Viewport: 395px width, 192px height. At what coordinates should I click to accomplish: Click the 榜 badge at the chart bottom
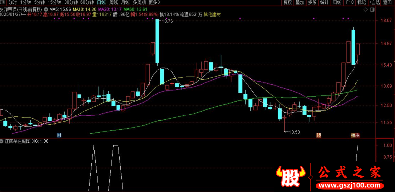353,135
